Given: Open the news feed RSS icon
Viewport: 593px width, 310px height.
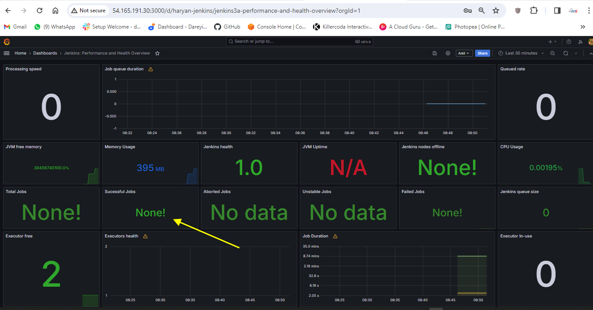Looking at the screenshot, I should click(x=580, y=42).
